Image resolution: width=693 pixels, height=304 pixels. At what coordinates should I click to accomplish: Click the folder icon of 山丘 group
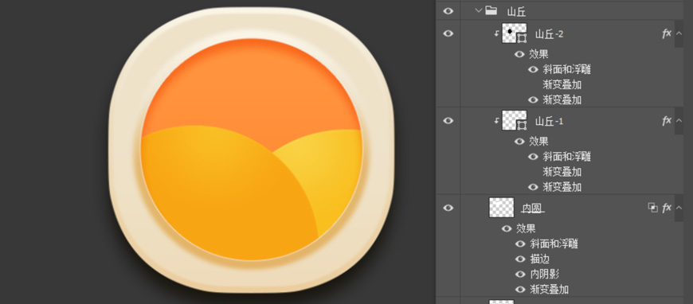click(x=491, y=10)
